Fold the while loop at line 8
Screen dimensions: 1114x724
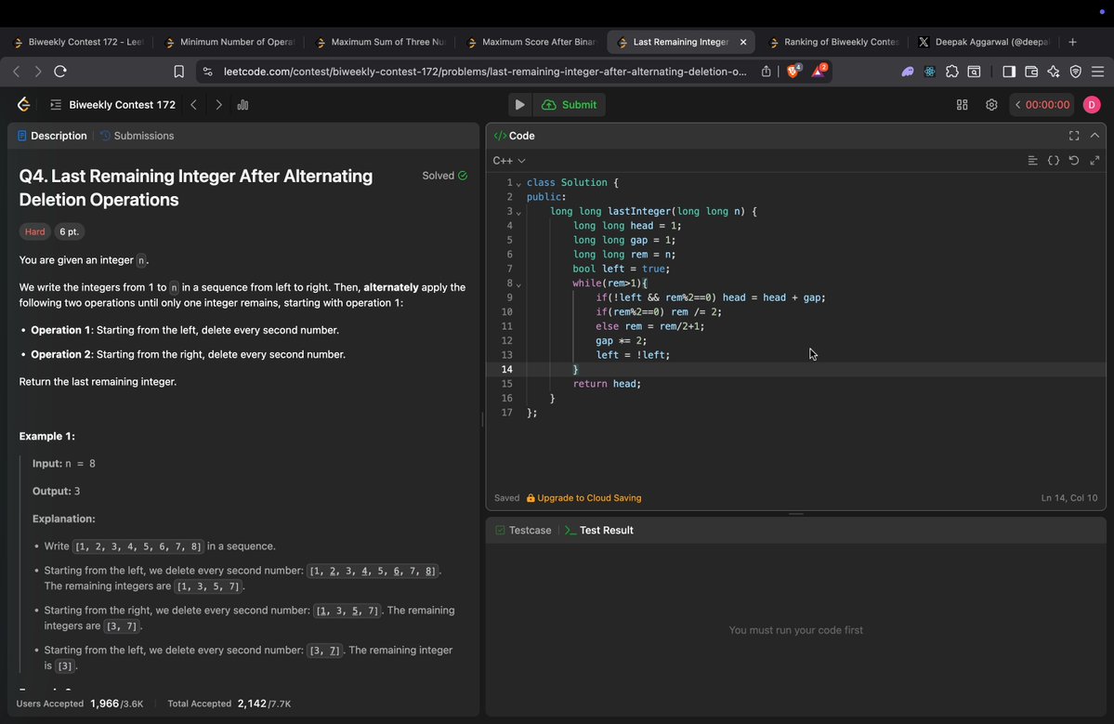(518, 284)
